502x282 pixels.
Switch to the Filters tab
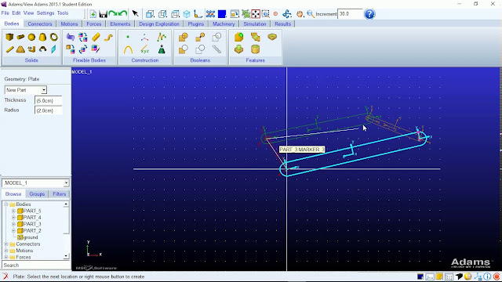[60, 194]
